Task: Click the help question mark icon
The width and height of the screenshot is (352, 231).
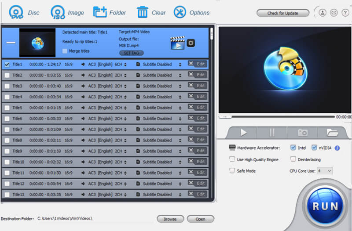Action: (345, 13)
